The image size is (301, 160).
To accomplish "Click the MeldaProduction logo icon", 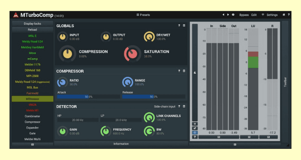I will (x=16, y=15).
